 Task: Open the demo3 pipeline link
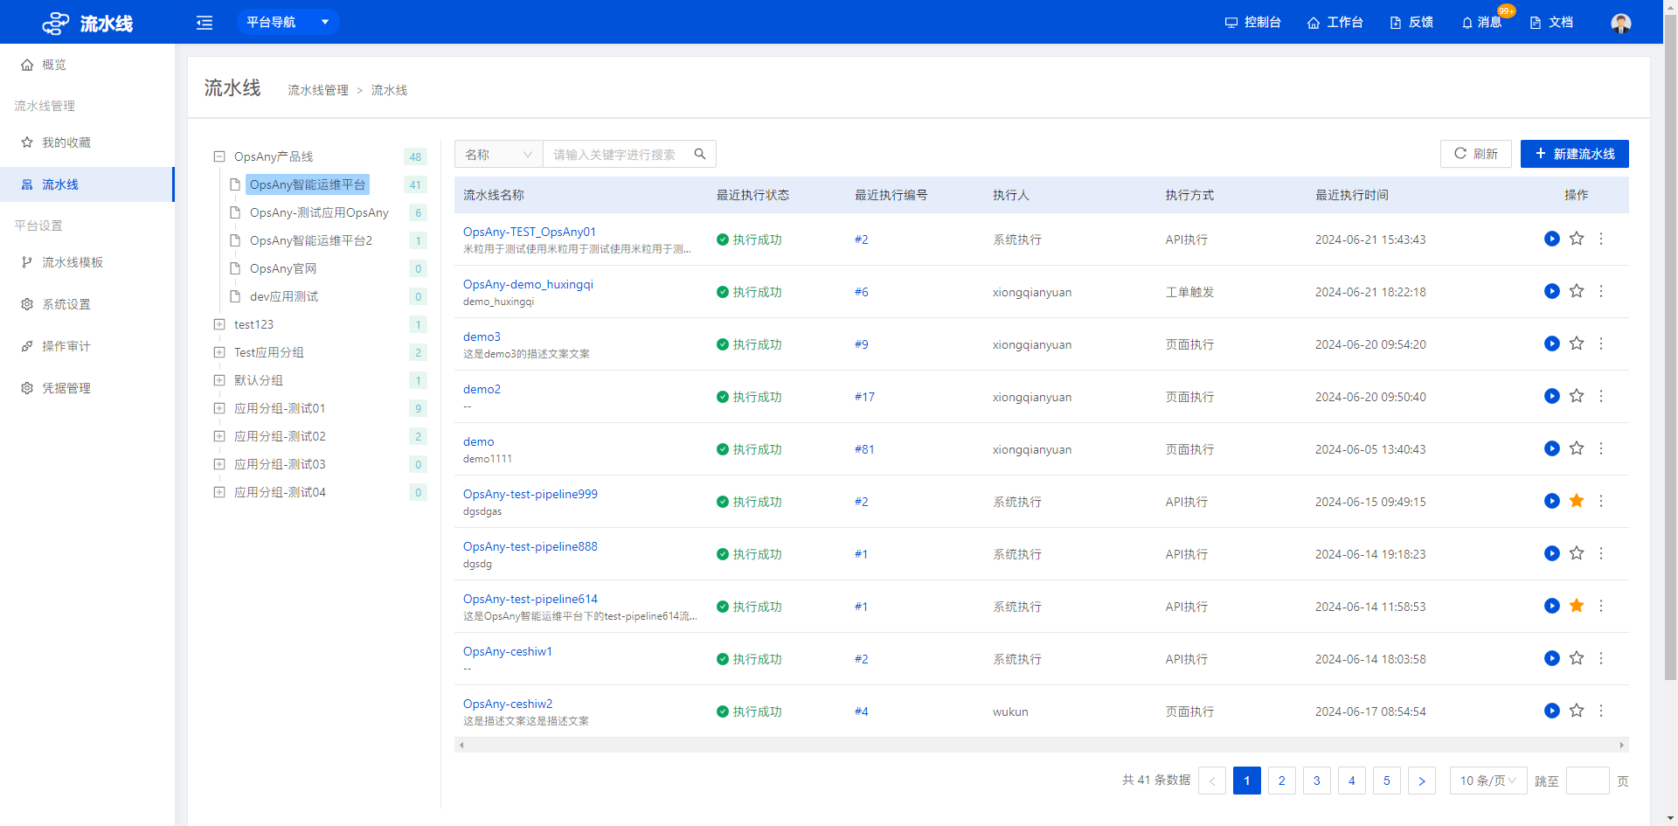pyautogui.click(x=482, y=337)
